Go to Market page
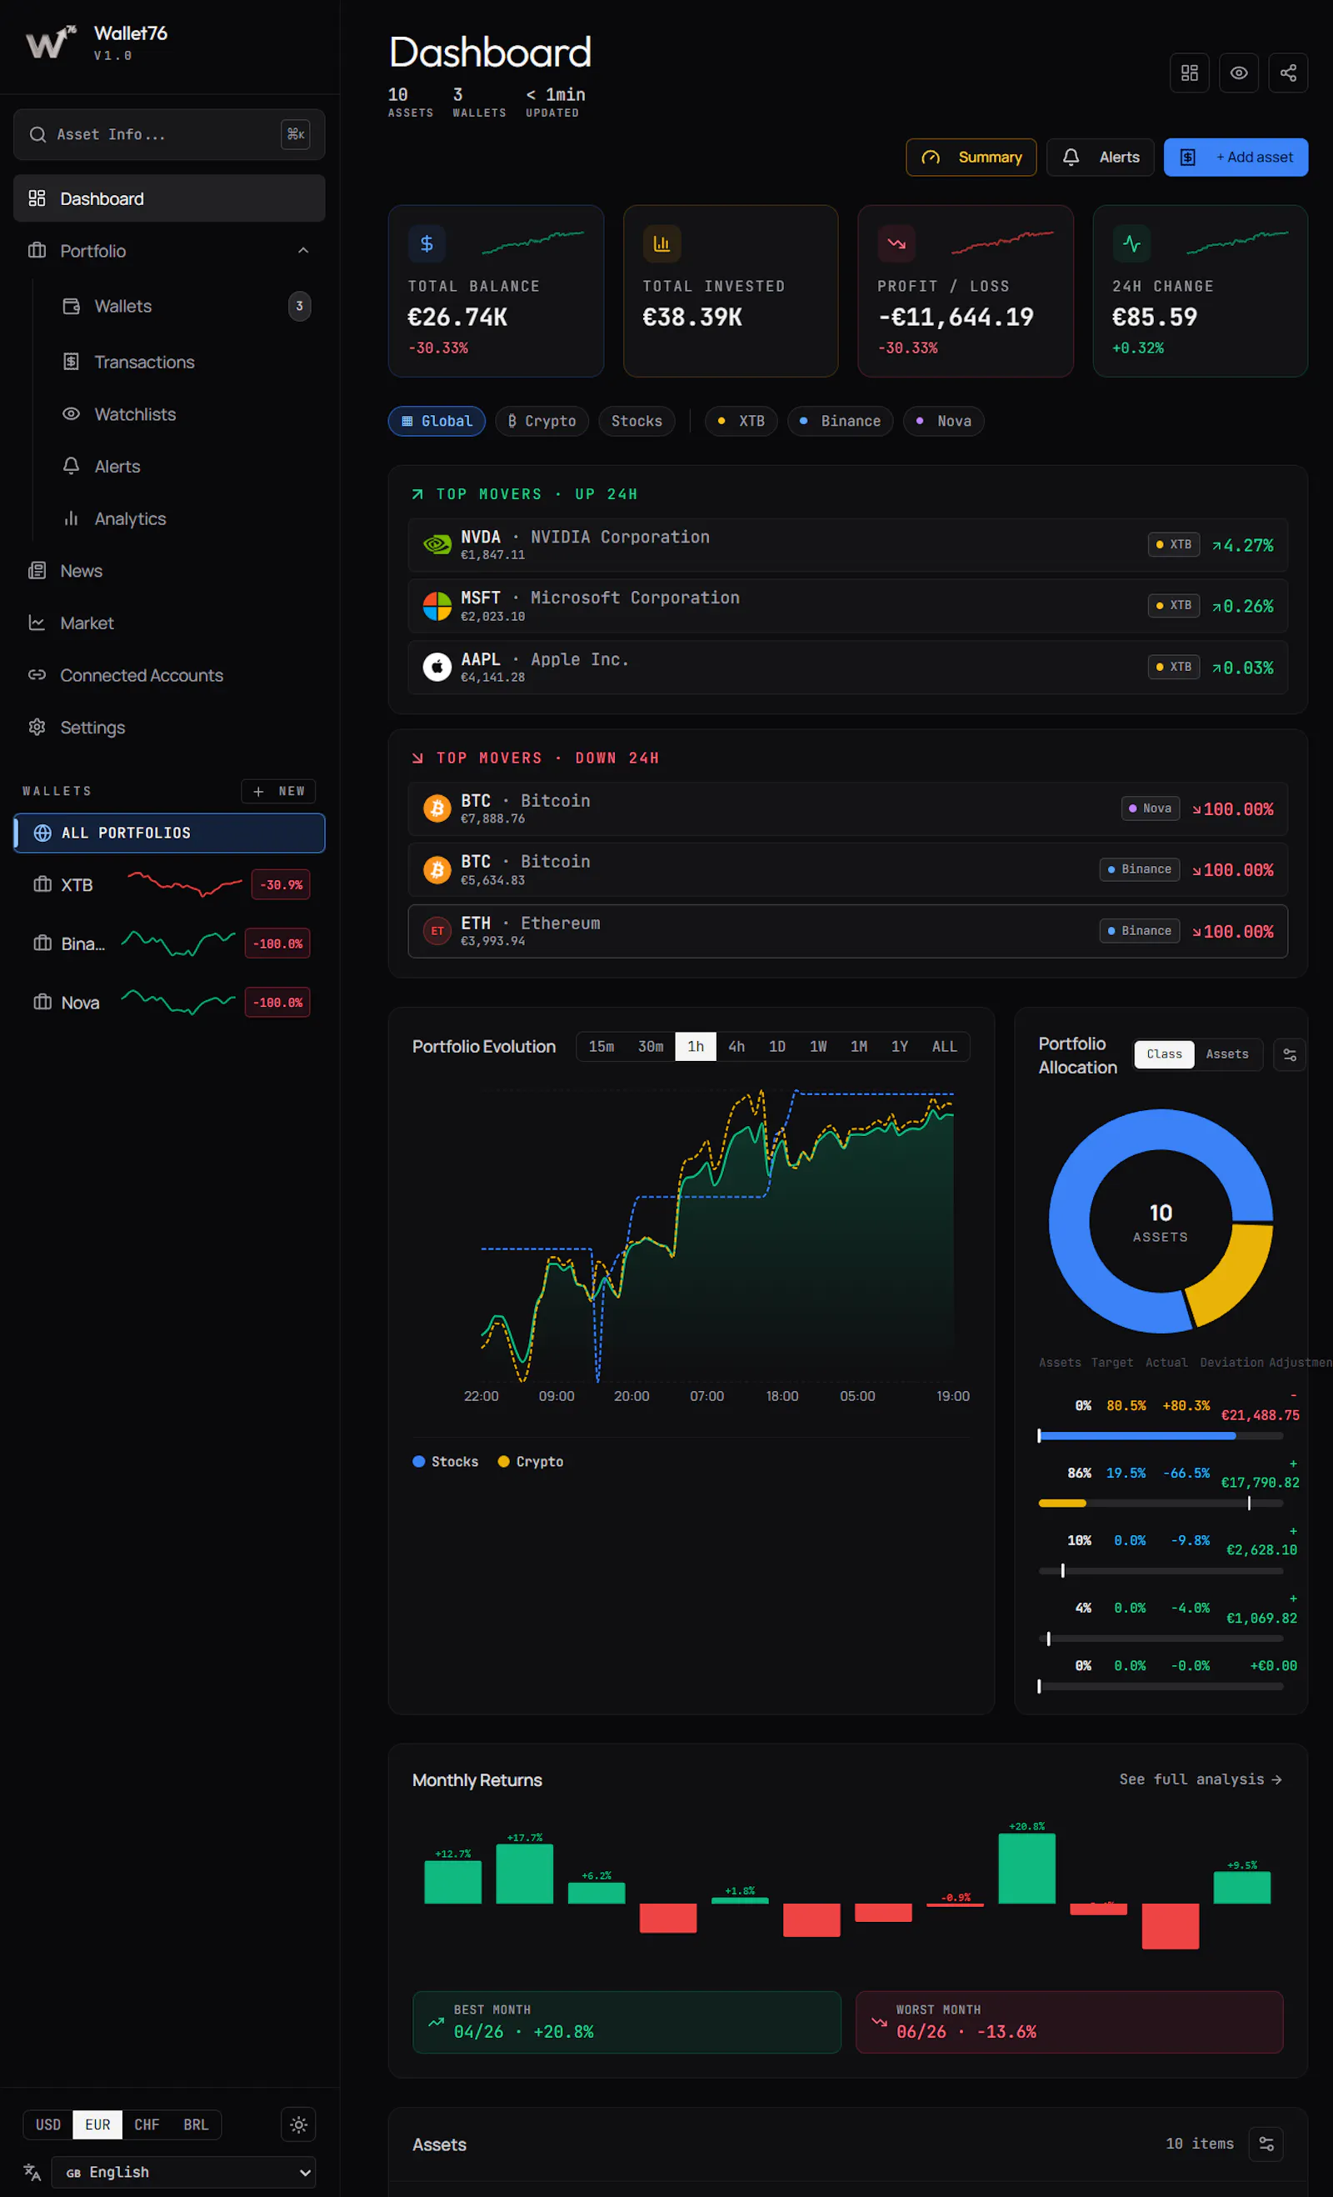1333x2197 pixels. pos(169,623)
